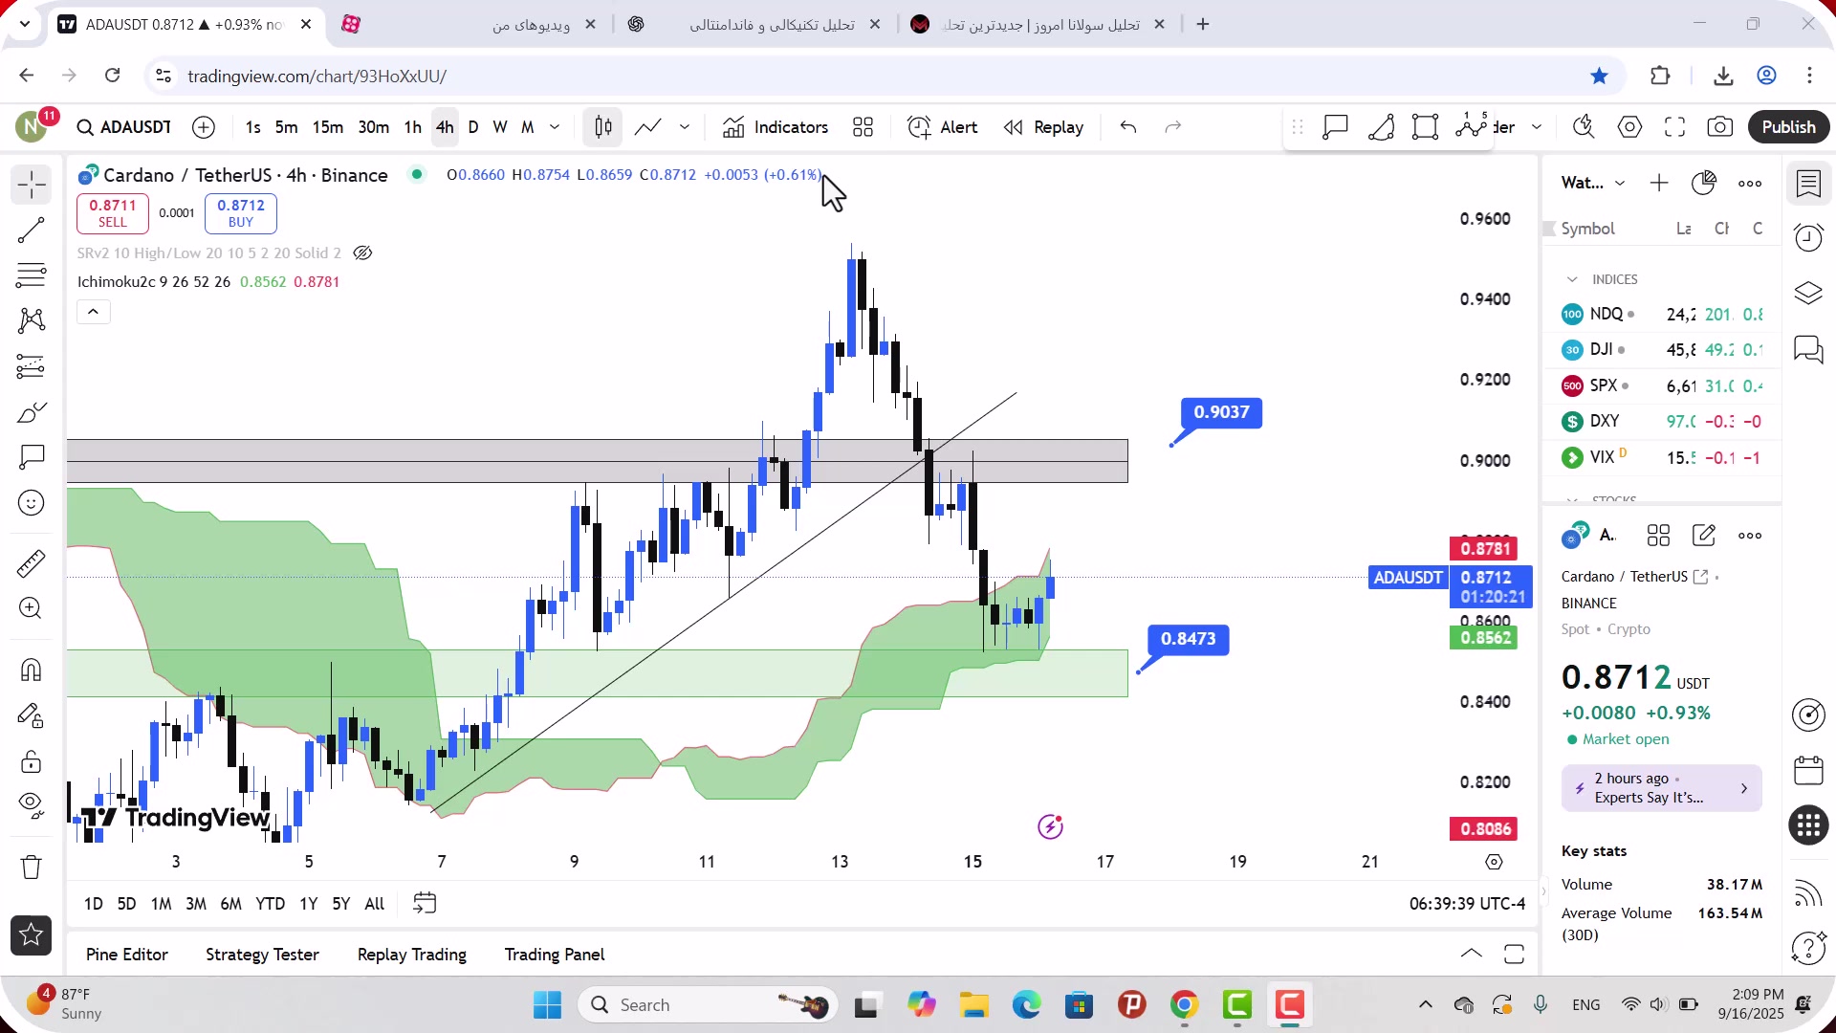
Task: Open the economic calendar panel
Action: point(1808,771)
